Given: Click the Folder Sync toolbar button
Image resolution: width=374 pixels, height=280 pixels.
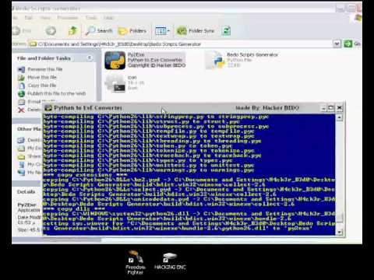Looking at the screenshot, I should [196, 31].
